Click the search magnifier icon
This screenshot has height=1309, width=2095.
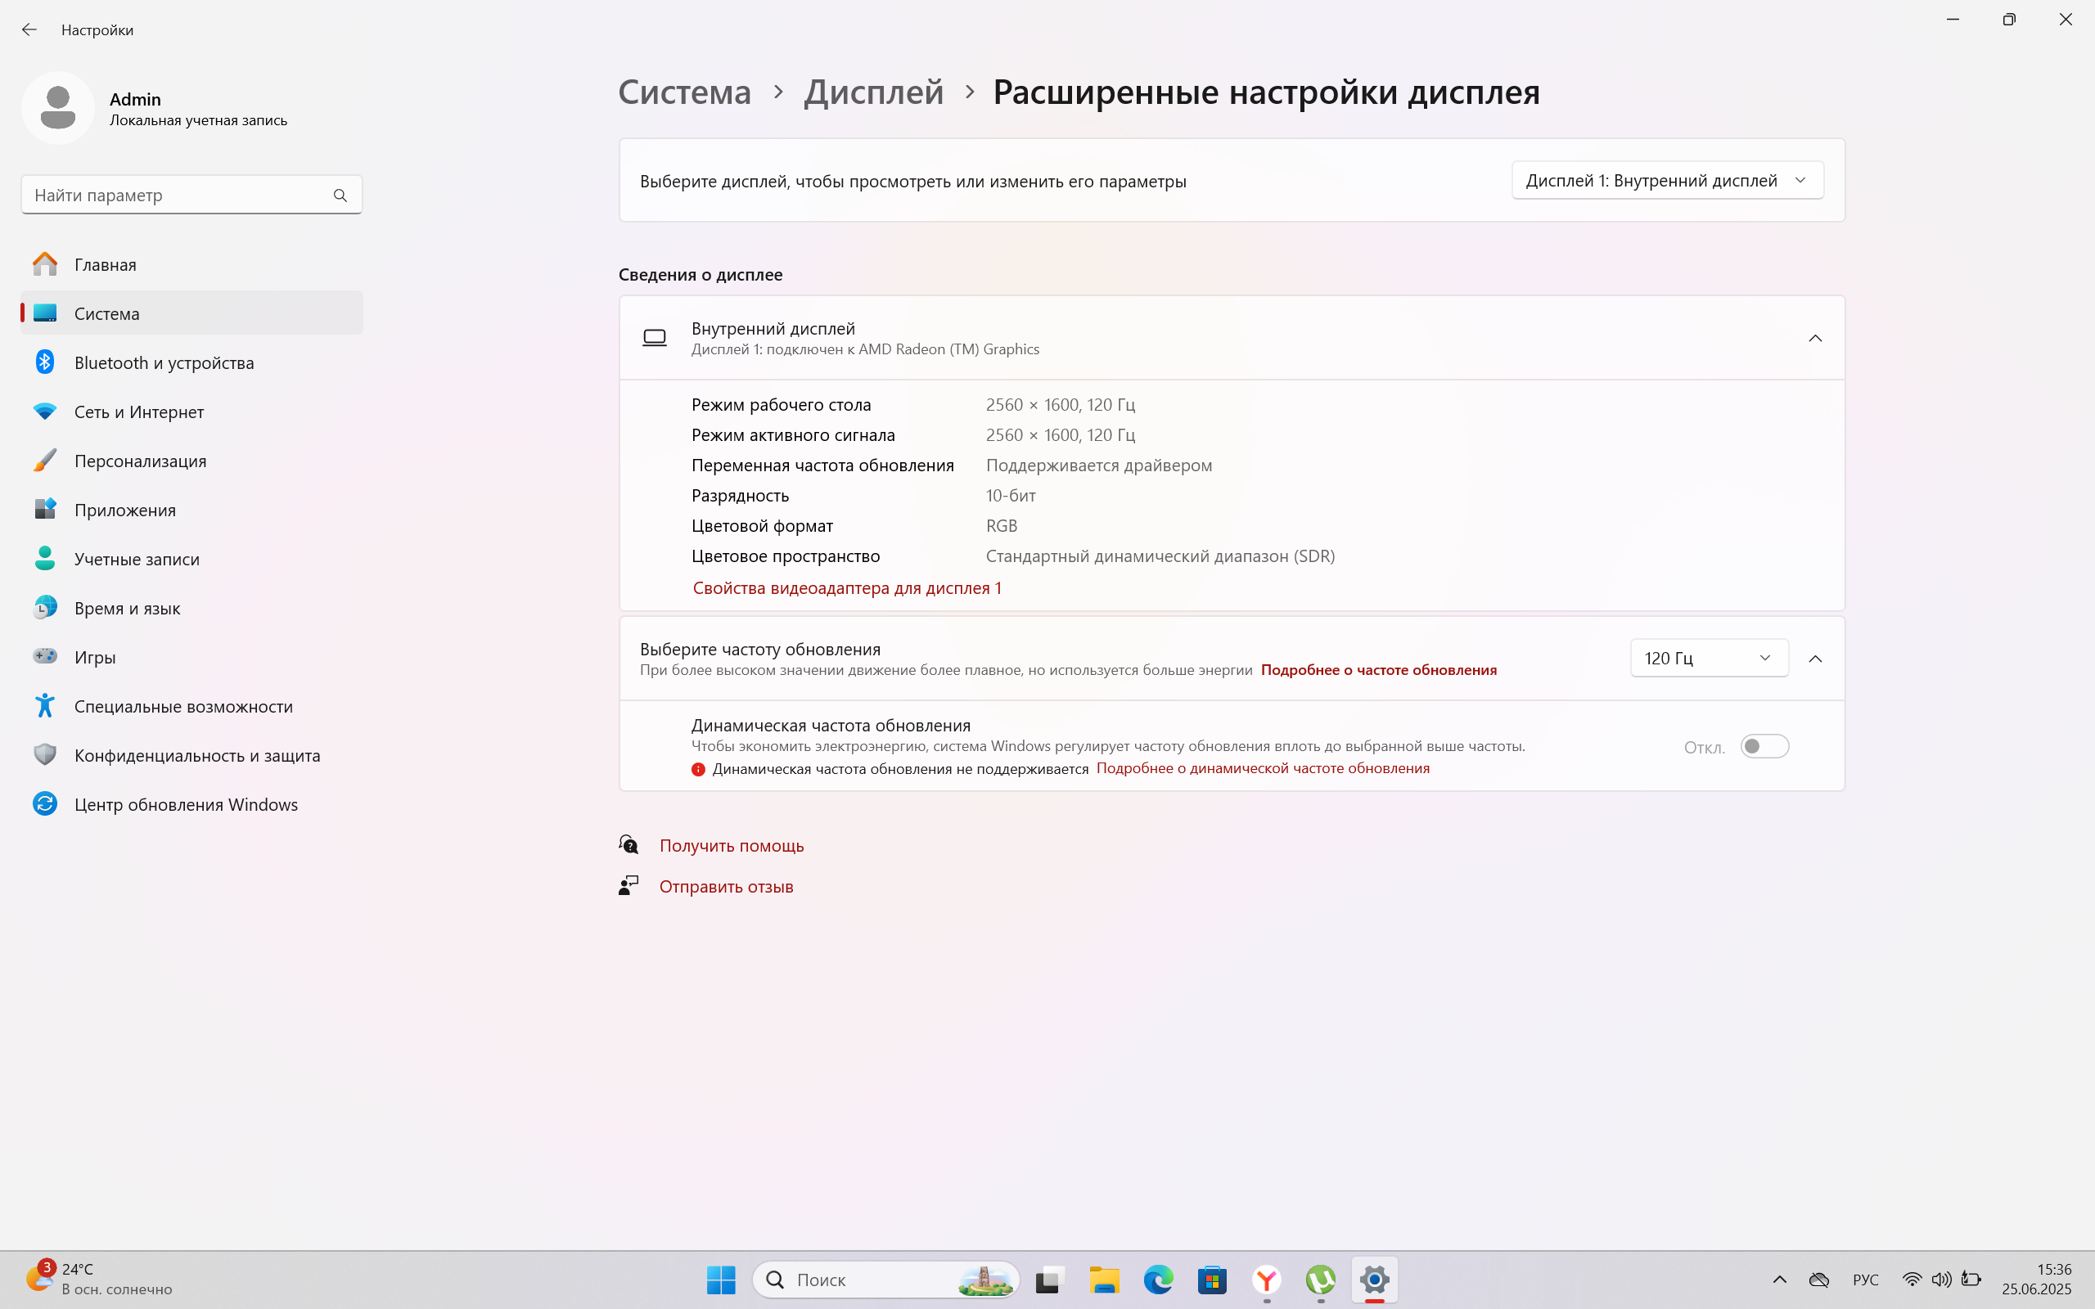click(340, 196)
